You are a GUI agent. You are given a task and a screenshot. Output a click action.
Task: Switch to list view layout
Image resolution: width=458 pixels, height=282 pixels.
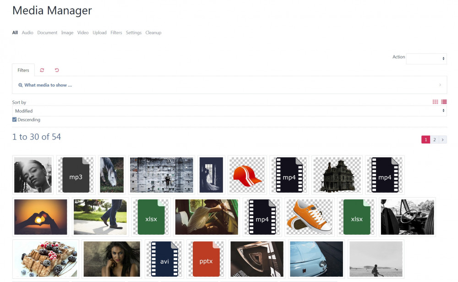444,102
